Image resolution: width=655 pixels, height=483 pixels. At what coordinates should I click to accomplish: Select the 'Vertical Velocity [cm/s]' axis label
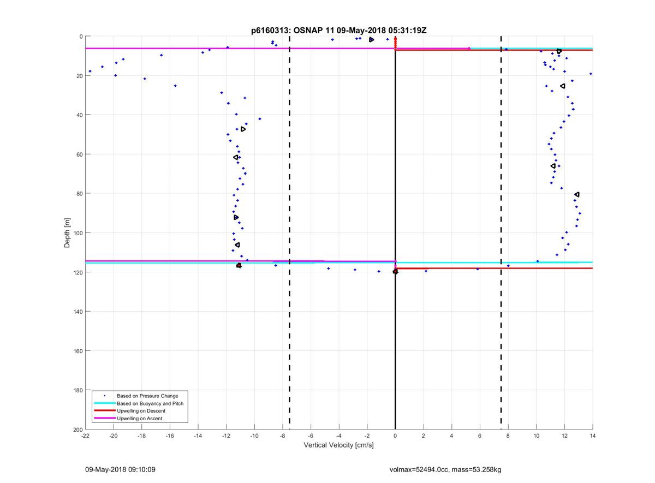(x=338, y=445)
